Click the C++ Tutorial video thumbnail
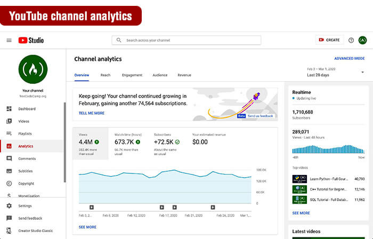The height and width of the screenshot is (239, 373). [x=299, y=189]
